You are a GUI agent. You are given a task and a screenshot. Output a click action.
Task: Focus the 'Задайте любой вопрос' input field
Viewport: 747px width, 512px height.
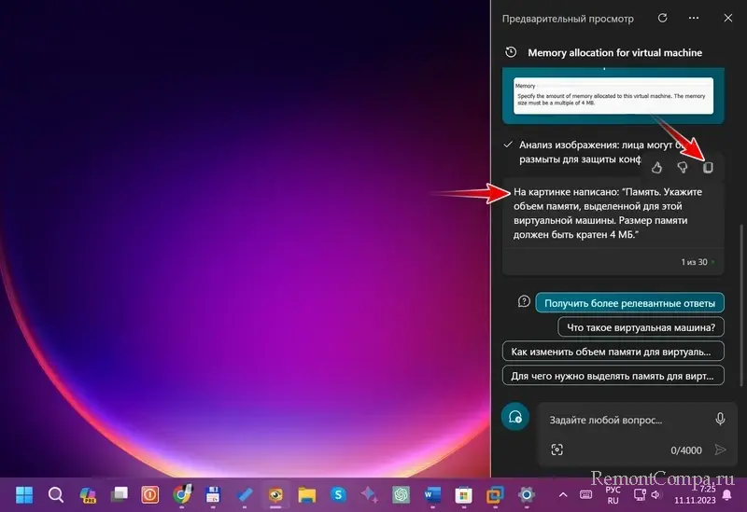[x=621, y=420]
